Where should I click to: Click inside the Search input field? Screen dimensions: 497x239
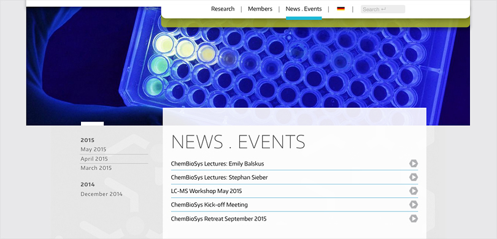coord(383,9)
